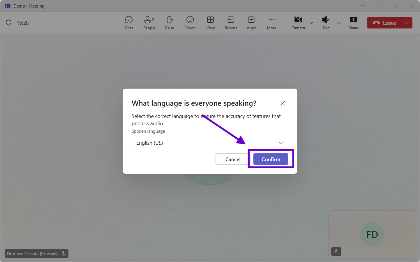
Task: Open the Chat panel
Action: [x=129, y=23]
